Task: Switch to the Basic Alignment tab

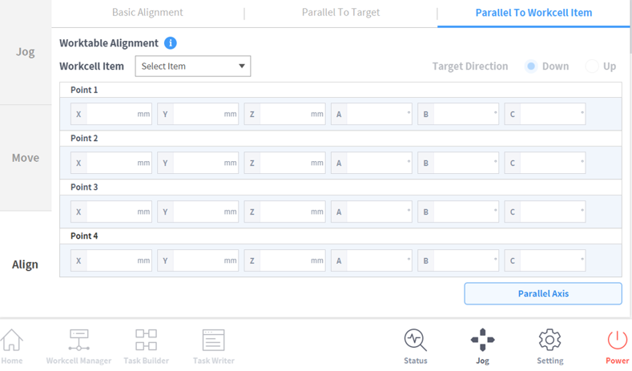Action: click(147, 13)
